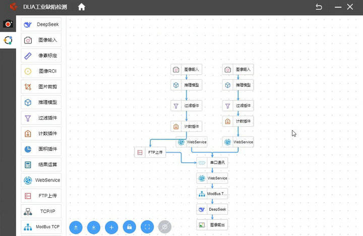Select the 计数插件 node that feeds FTP上传
363x236 pixels.
(x=187, y=126)
